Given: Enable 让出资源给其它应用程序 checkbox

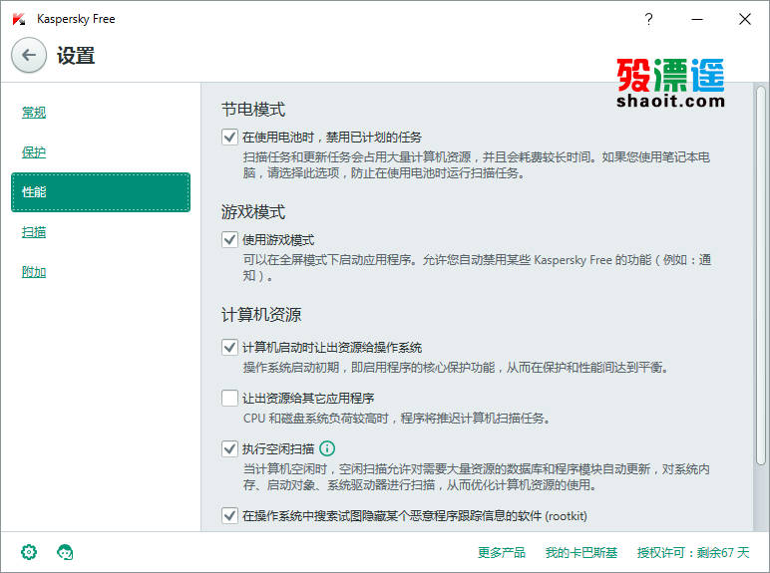Looking at the screenshot, I should [229, 398].
